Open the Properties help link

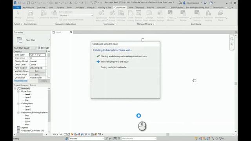point(20,81)
